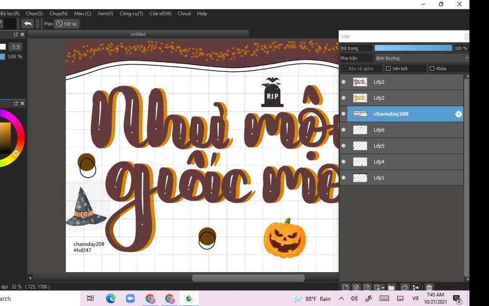Enable Xén bớt clipping checkbox
This screenshot has width=489, height=306.
pos(388,69)
